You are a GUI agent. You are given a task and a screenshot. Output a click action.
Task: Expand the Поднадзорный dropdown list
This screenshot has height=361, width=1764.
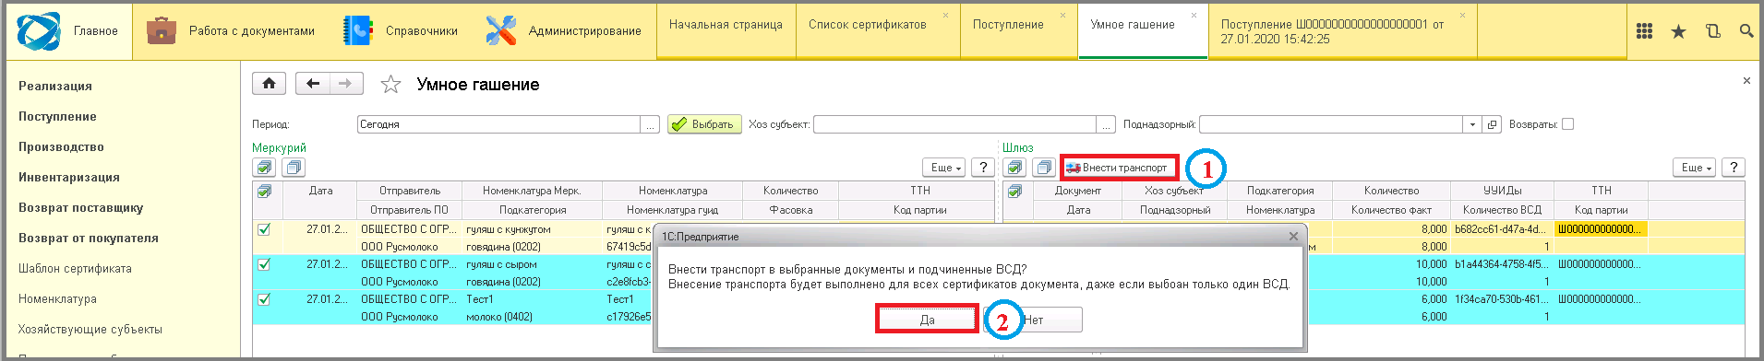pyautogui.click(x=1472, y=124)
